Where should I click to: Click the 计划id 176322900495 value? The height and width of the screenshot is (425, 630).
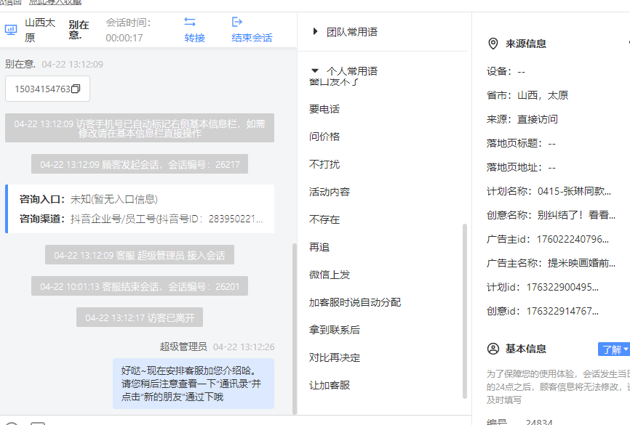pyautogui.click(x=562, y=288)
